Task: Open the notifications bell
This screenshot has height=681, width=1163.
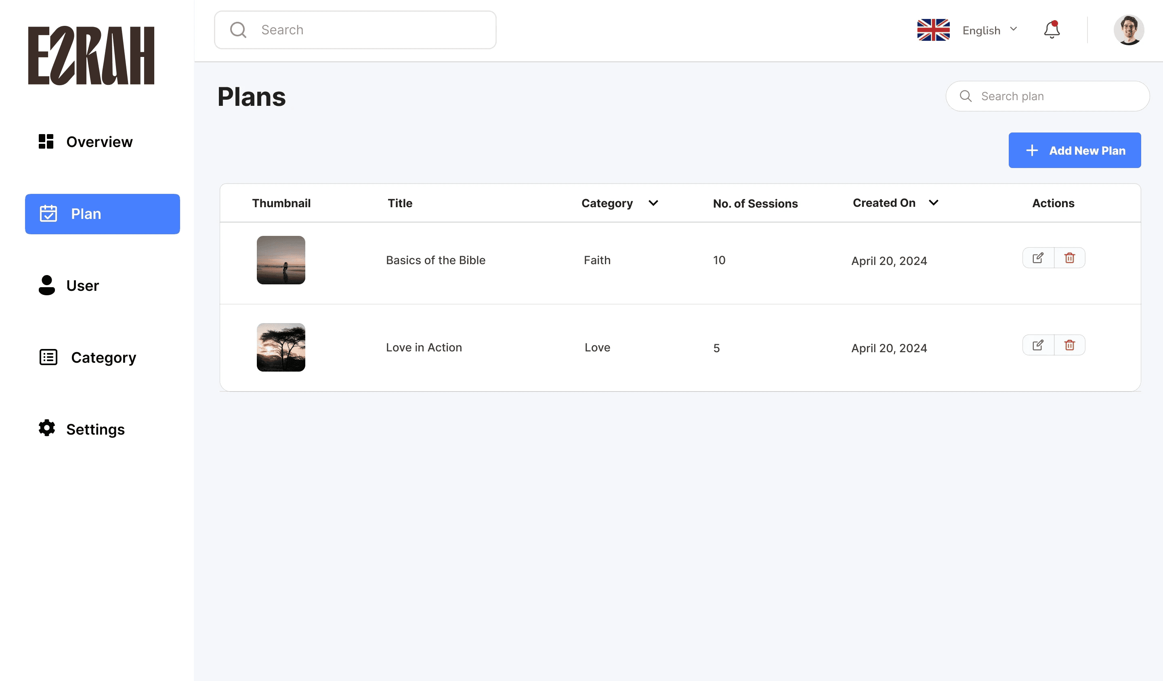Action: tap(1052, 30)
